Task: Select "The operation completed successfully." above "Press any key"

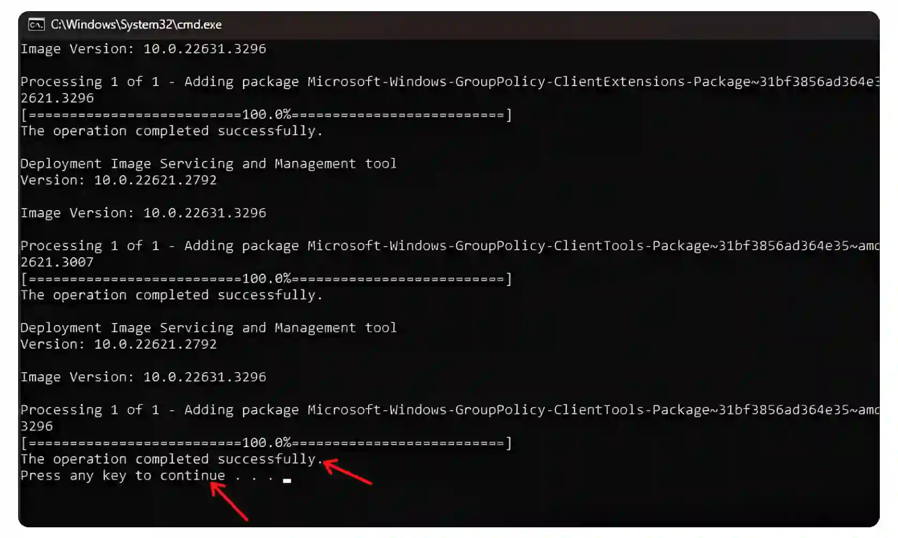Action: pyautogui.click(x=172, y=459)
